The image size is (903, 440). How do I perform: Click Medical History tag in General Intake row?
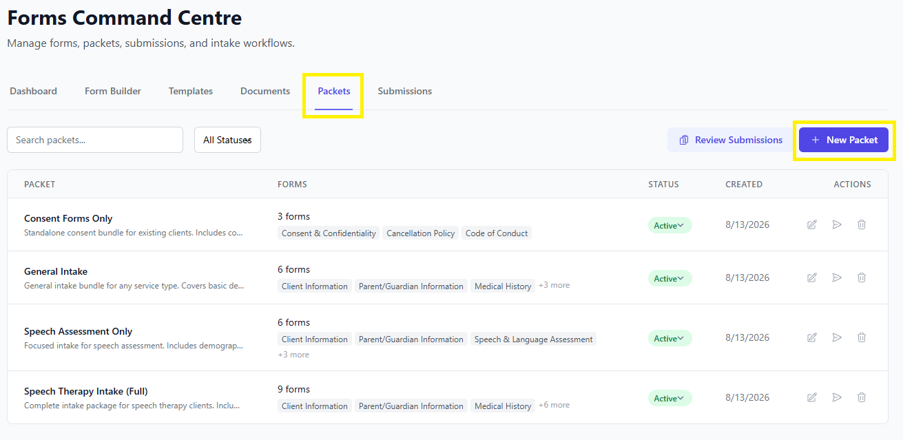[x=503, y=286]
